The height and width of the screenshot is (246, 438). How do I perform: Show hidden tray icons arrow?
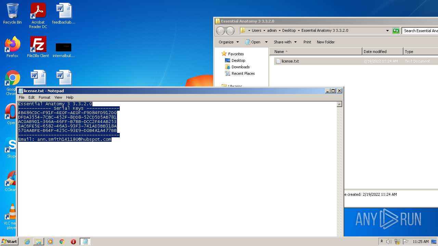[382, 241]
